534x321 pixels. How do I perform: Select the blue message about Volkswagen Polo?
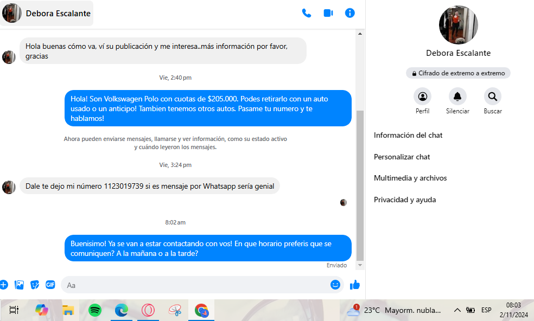tap(208, 108)
